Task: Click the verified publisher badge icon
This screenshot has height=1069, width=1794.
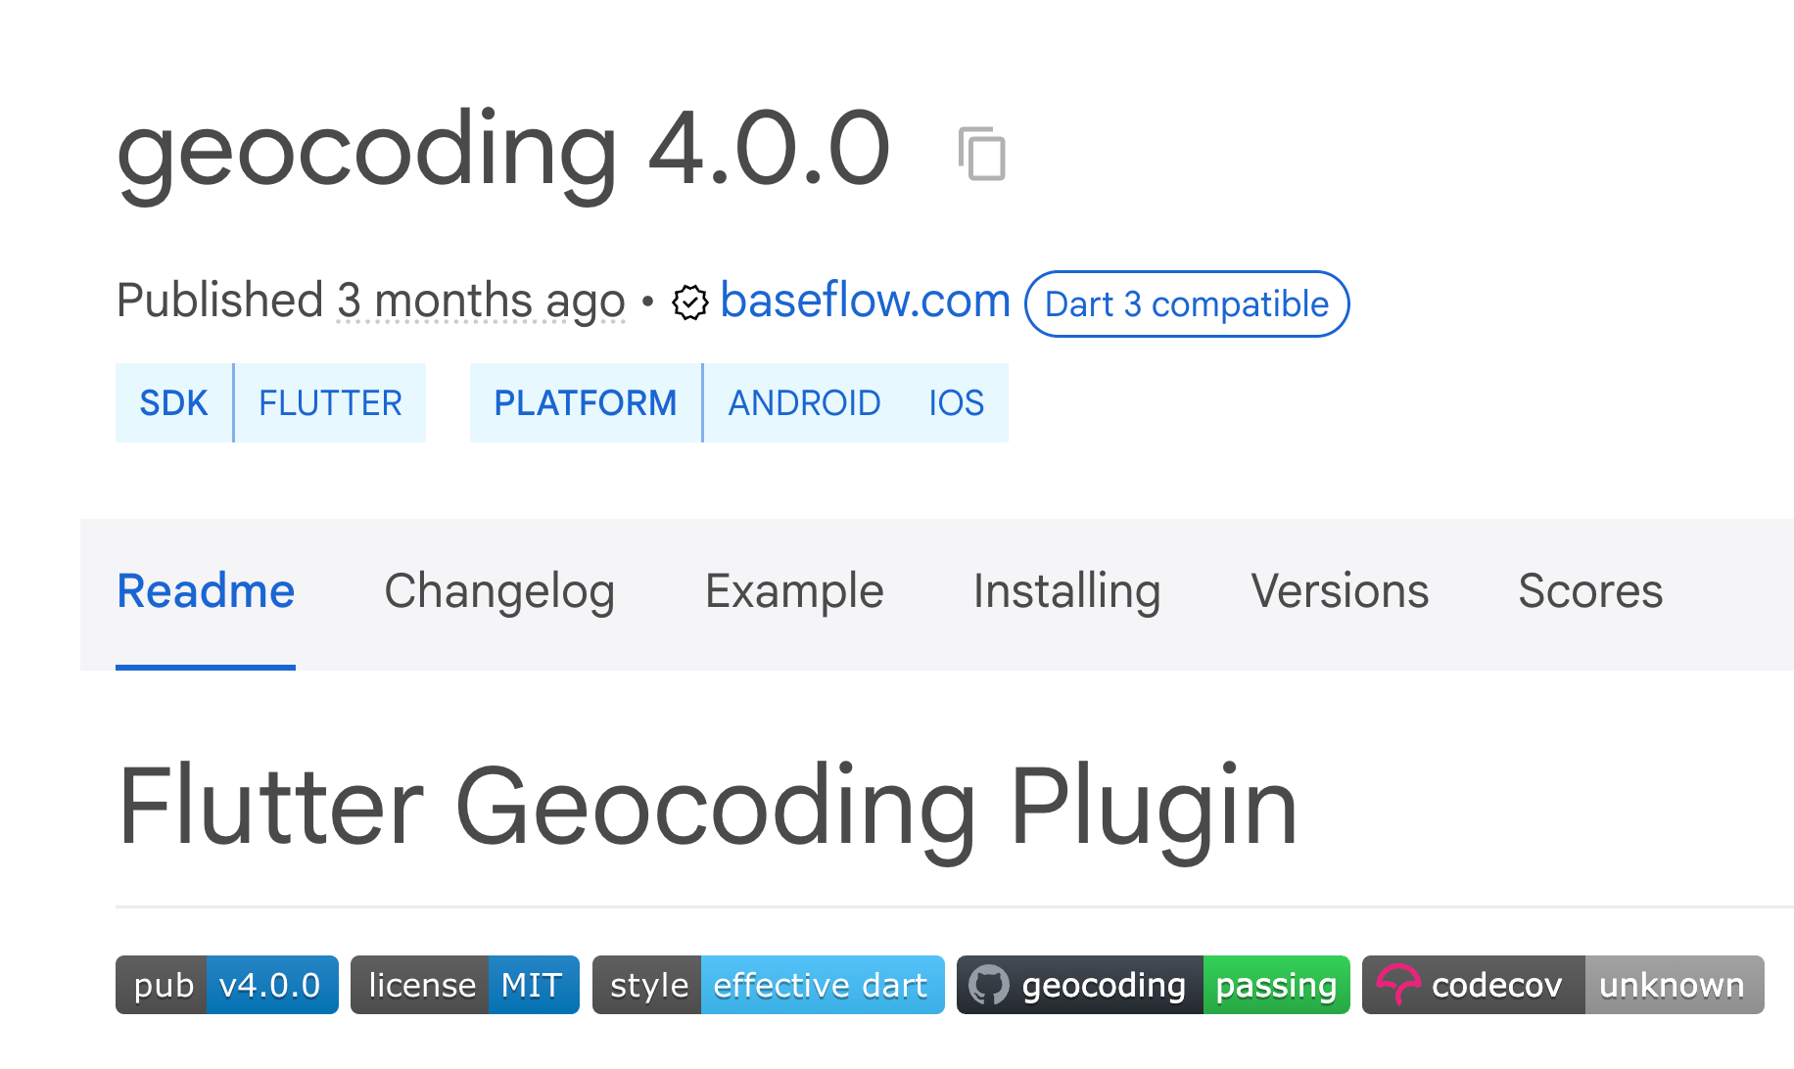Action: pos(690,302)
